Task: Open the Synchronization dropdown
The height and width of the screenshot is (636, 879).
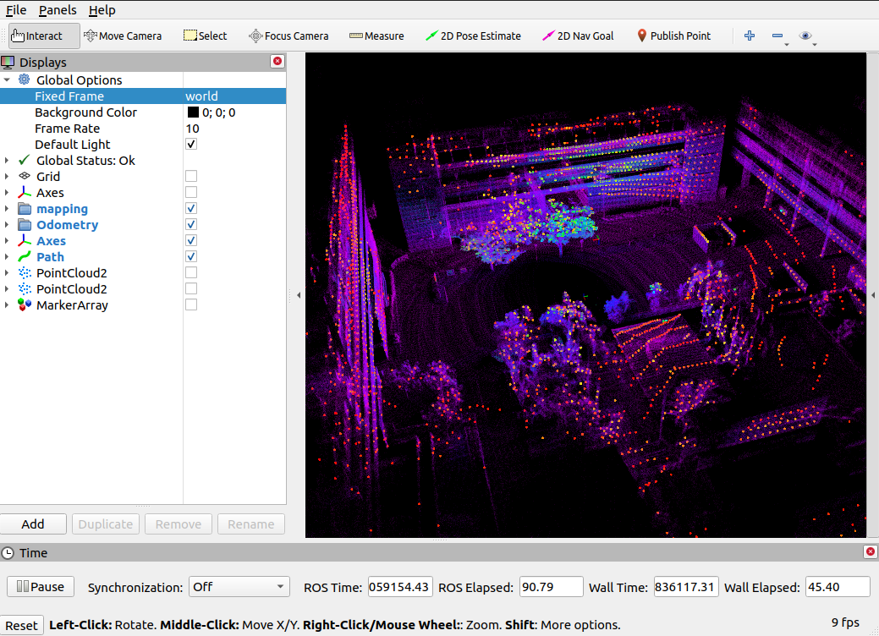Action: tap(239, 587)
